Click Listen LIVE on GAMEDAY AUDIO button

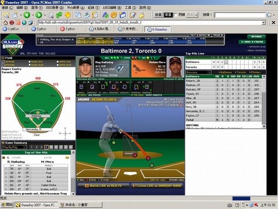[x=158, y=186]
